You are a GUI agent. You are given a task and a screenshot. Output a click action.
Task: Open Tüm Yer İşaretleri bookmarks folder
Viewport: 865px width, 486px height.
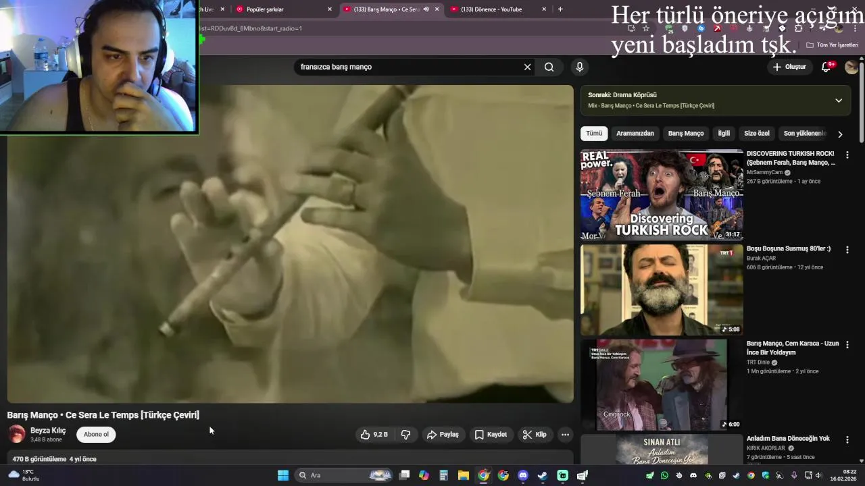click(832, 45)
